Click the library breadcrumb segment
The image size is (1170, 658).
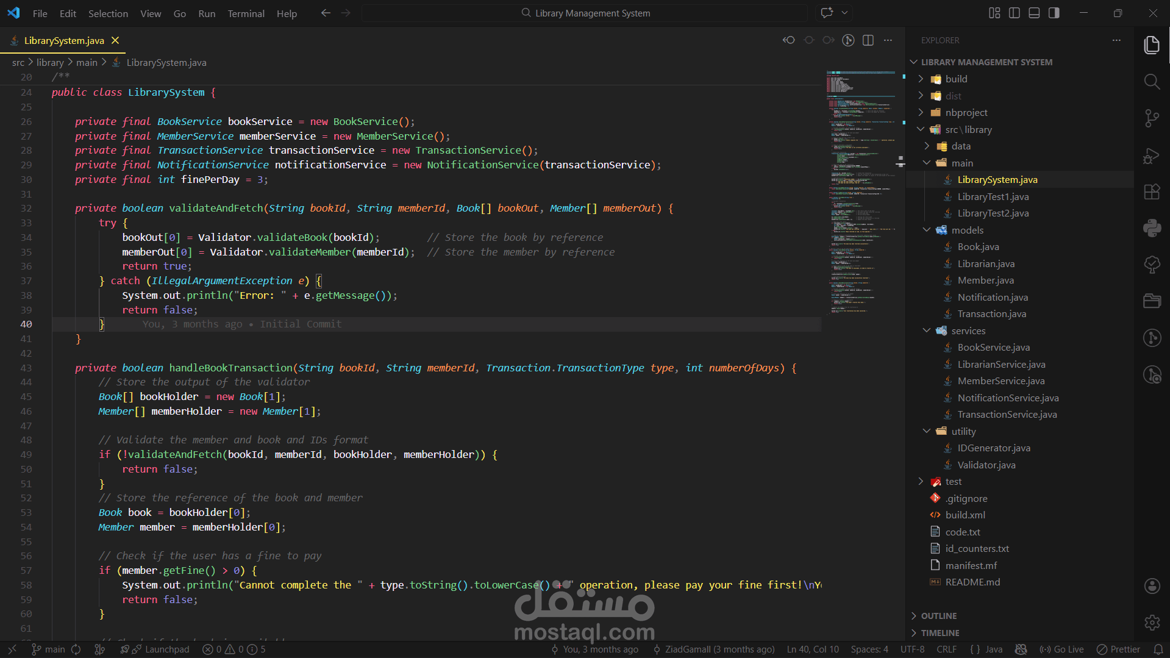point(50,62)
